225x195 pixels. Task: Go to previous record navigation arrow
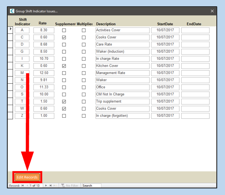click(27, 186)
